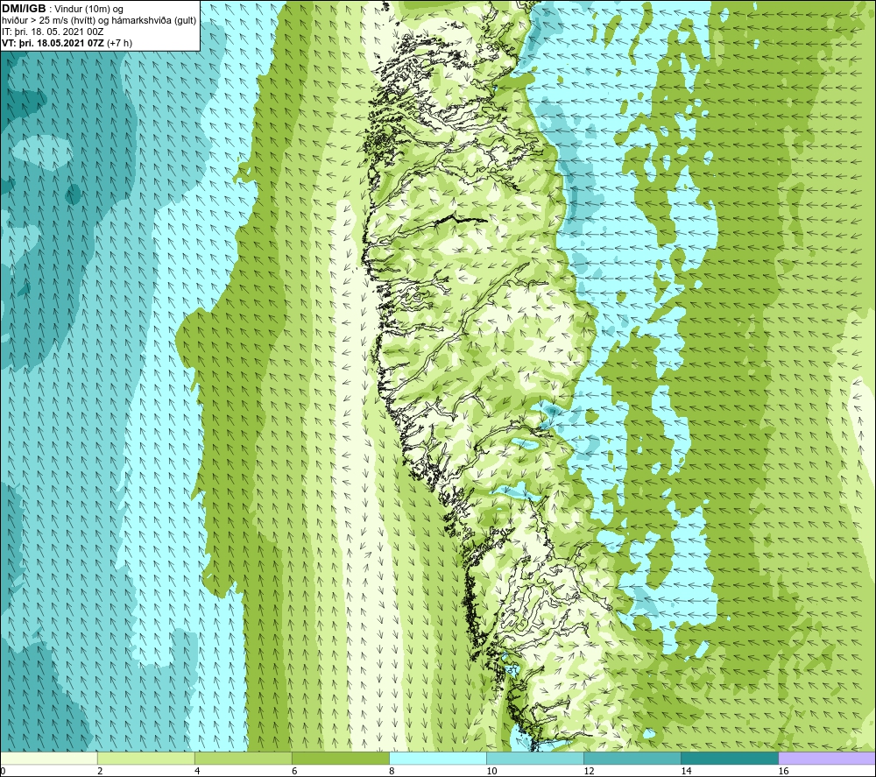The width and height of the screenshot is (876, 777).
Task: Click the 'hviður > 25 m/s' line
Action: pyautogui.click(x=99, y=21)
